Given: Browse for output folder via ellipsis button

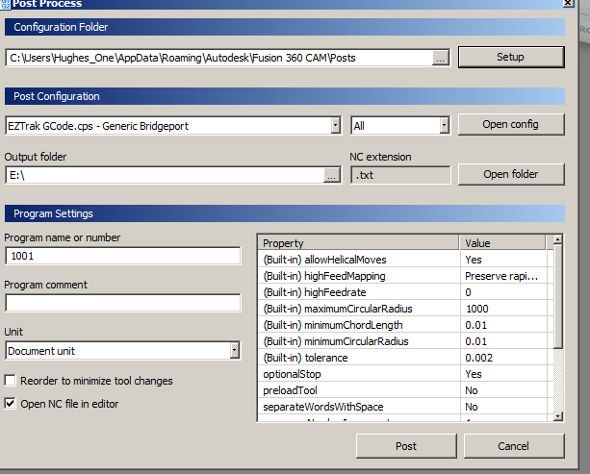Looking at the screenshot, I should pyautogui.click(x=332, y=175).
